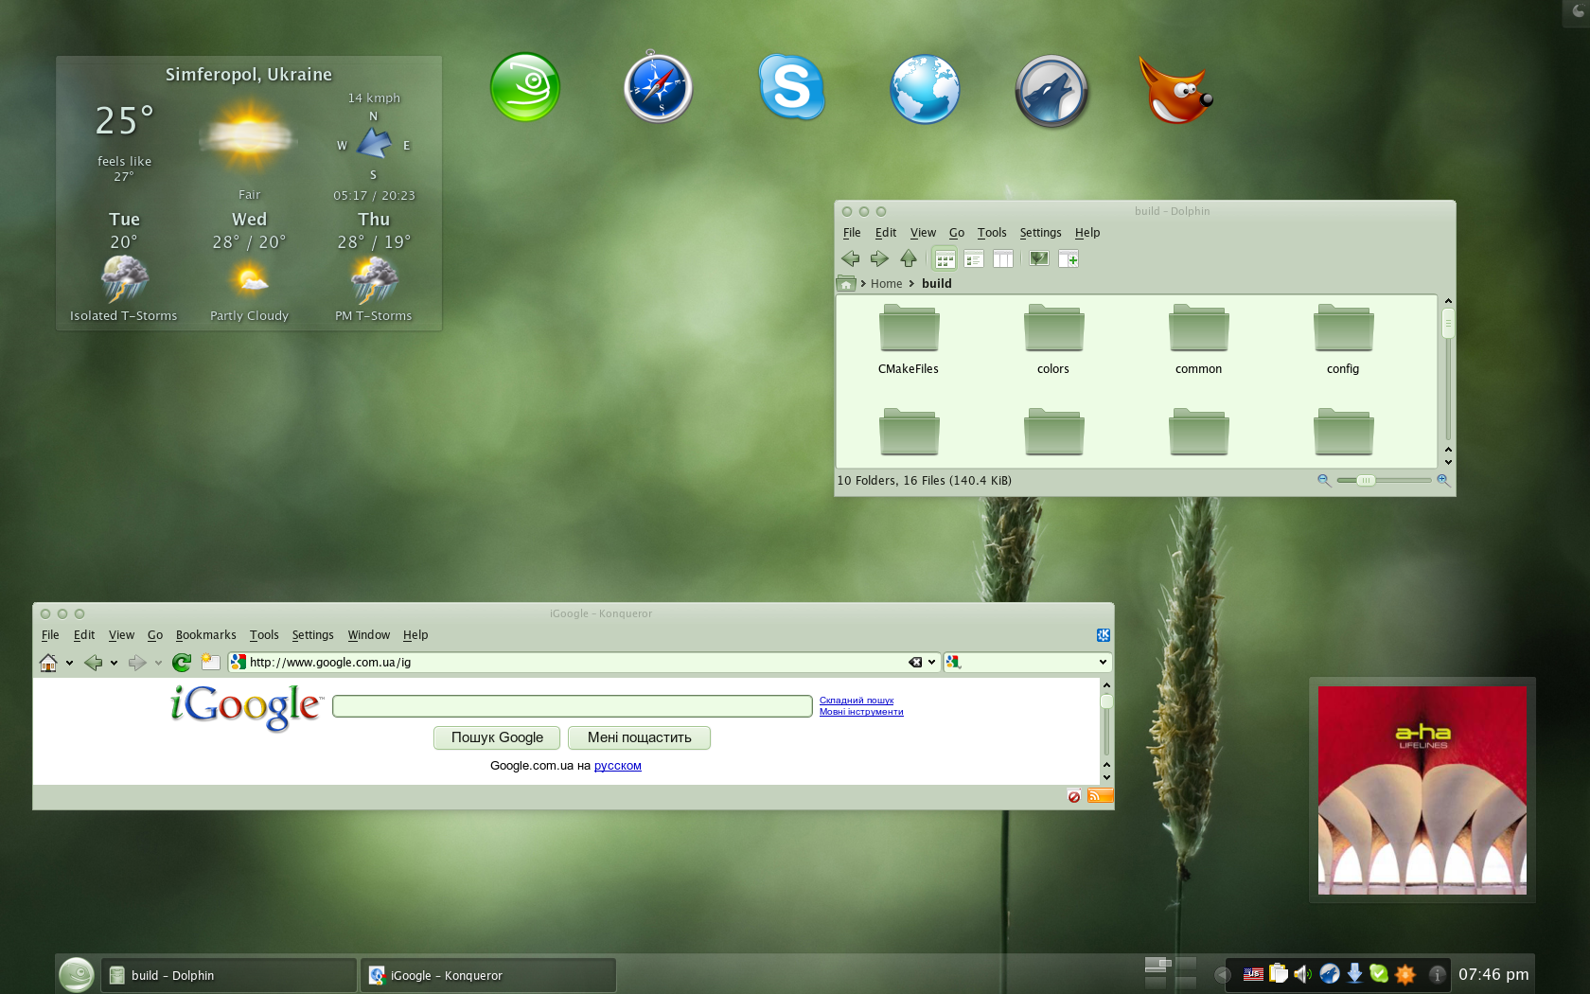Click the Dolphin split view plus icon
The width and height of the screenshot is (1590, 994).
pyautogui.click(x=1069, y=258)
